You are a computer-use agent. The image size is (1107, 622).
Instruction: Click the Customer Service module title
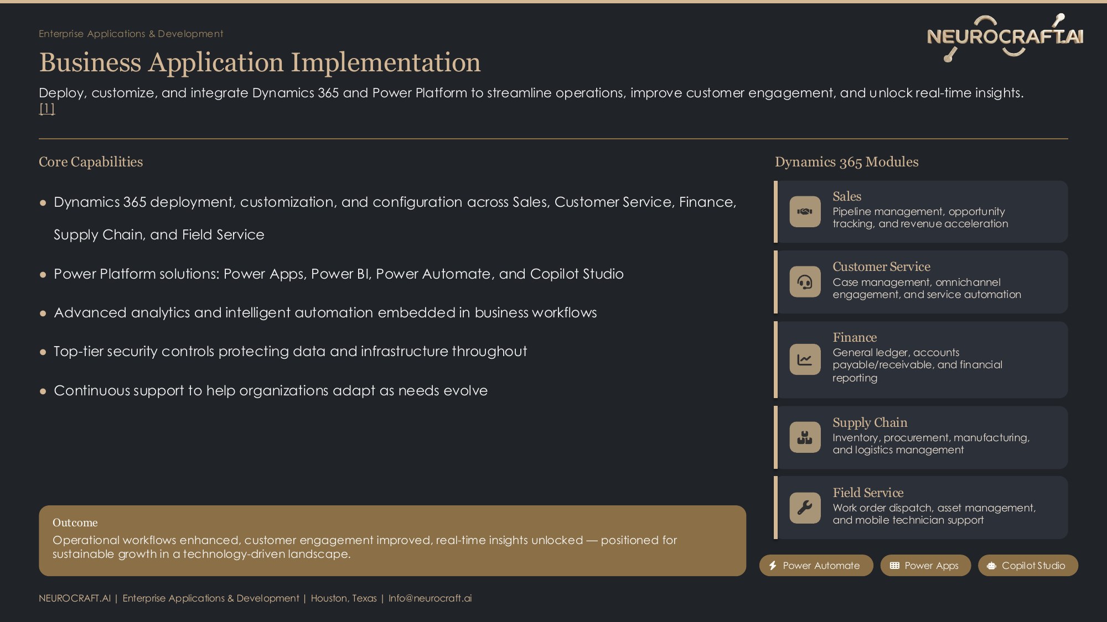click(x=881, y=266)
